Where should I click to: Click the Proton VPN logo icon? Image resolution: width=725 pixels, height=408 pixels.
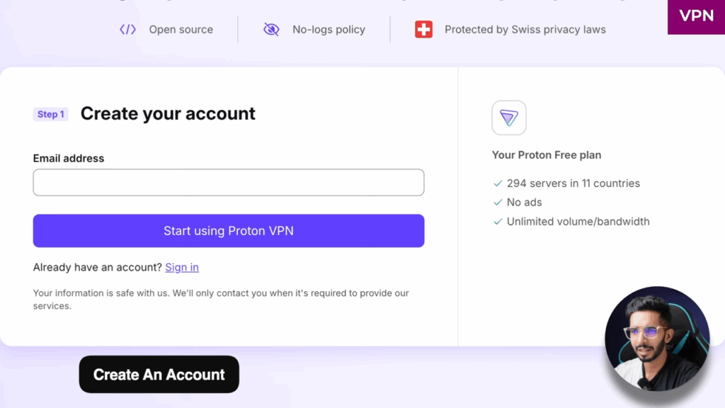point(509,118)
